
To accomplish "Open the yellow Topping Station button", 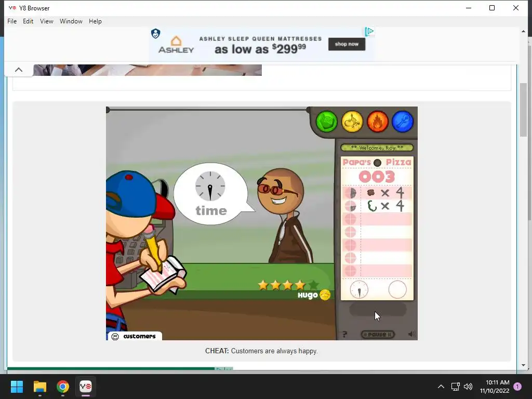I will click(352, 122).
